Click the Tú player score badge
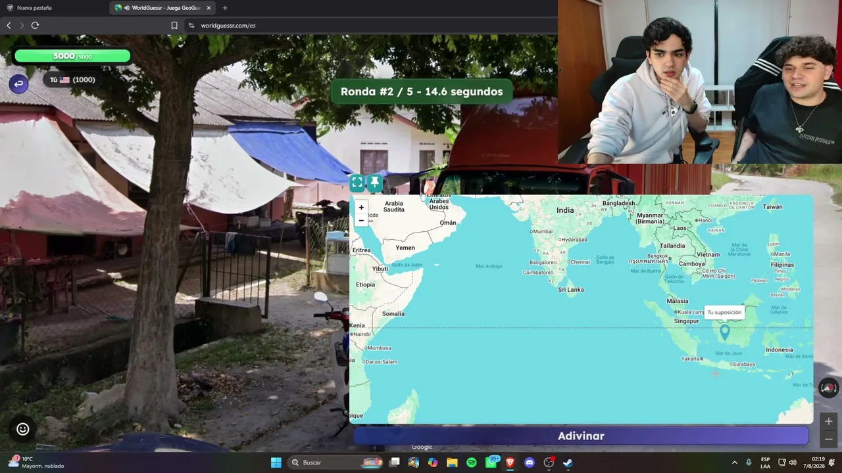 click(x=72, y=79)
